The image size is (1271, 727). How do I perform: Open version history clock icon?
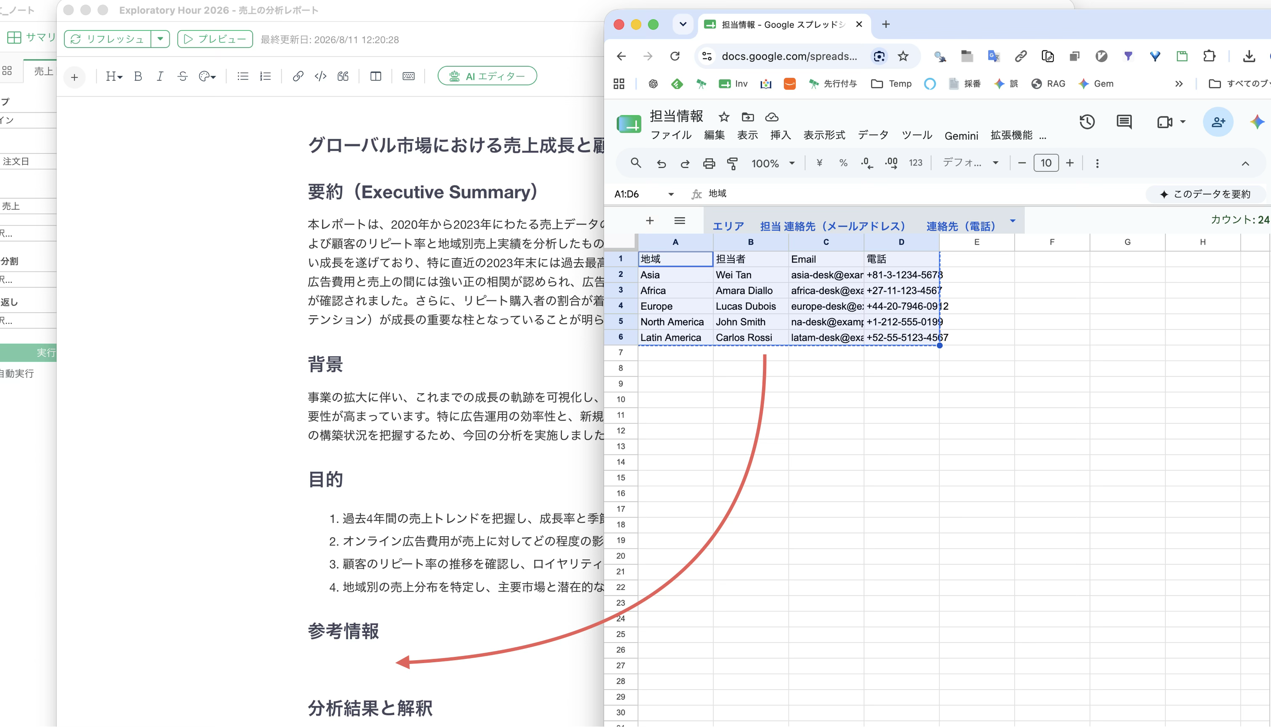pos(1087,122)
